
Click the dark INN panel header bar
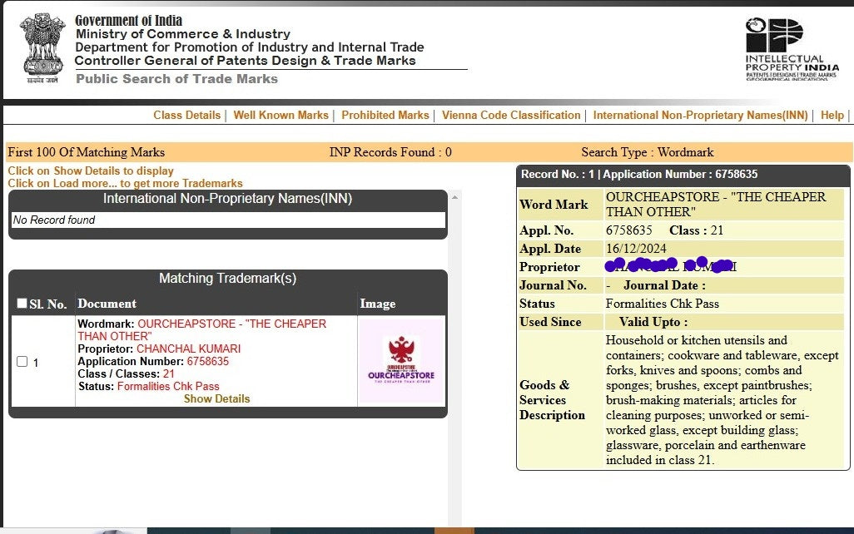tap(227, 199)
